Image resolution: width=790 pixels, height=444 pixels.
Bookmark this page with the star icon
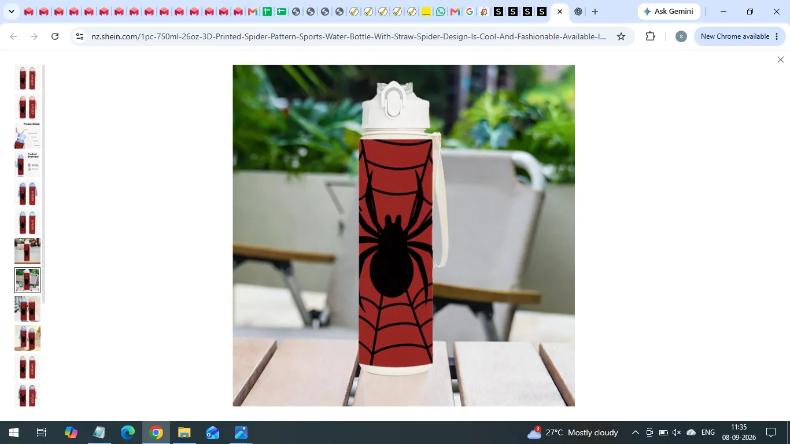coord(621,36)
